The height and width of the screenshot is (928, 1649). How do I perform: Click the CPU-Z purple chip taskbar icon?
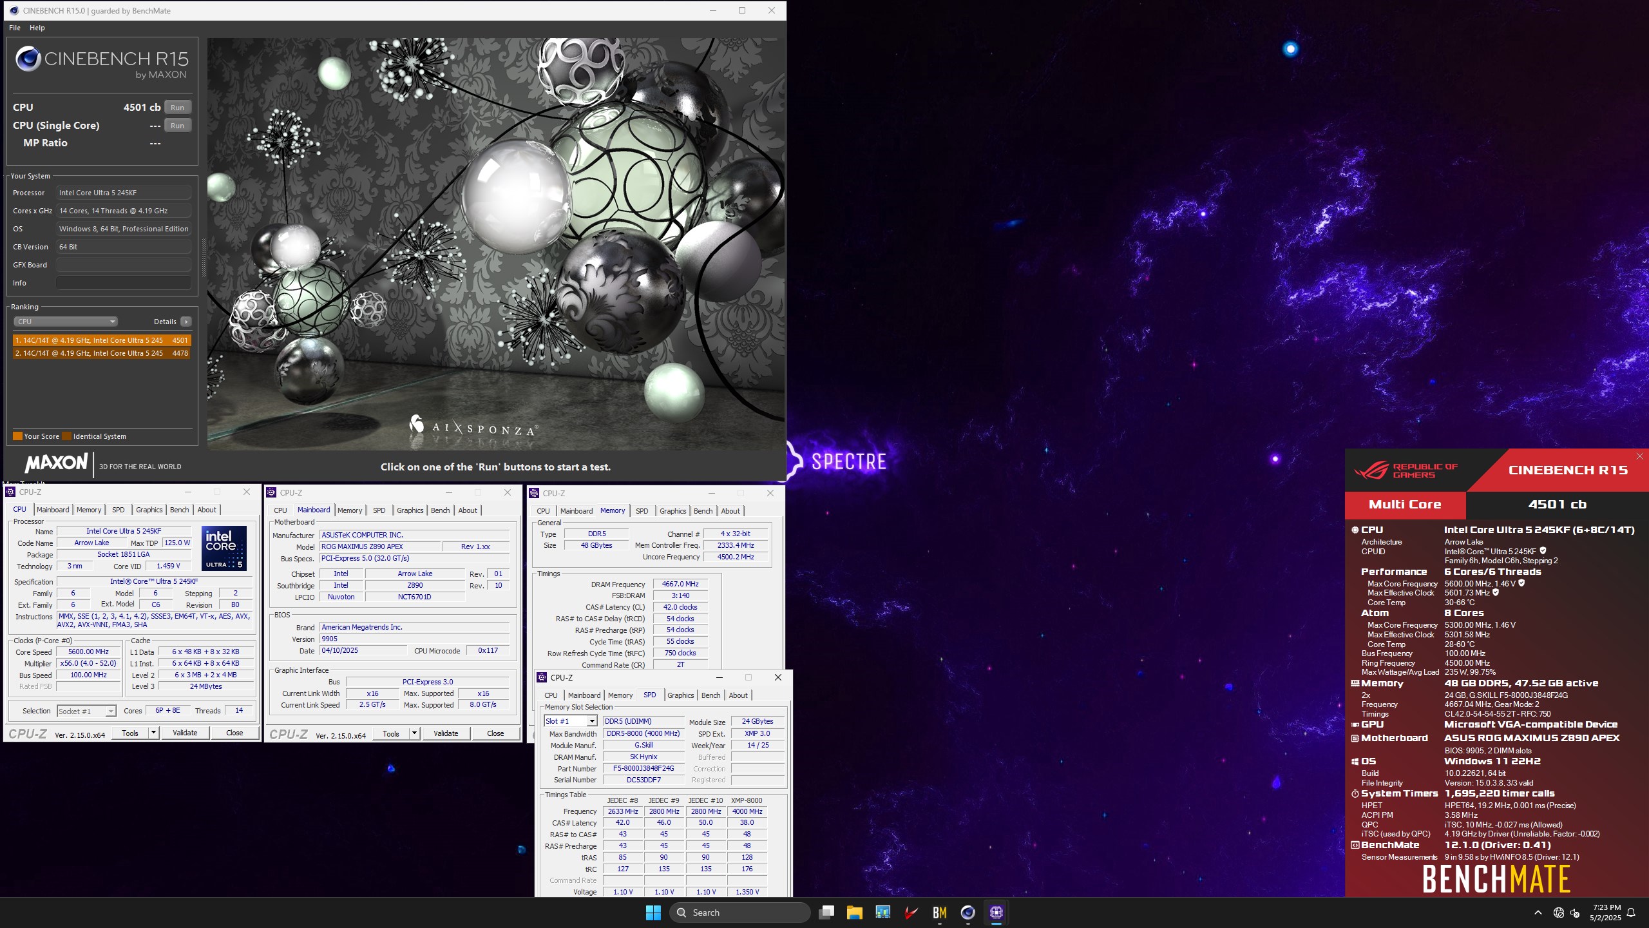click(996, 913)
